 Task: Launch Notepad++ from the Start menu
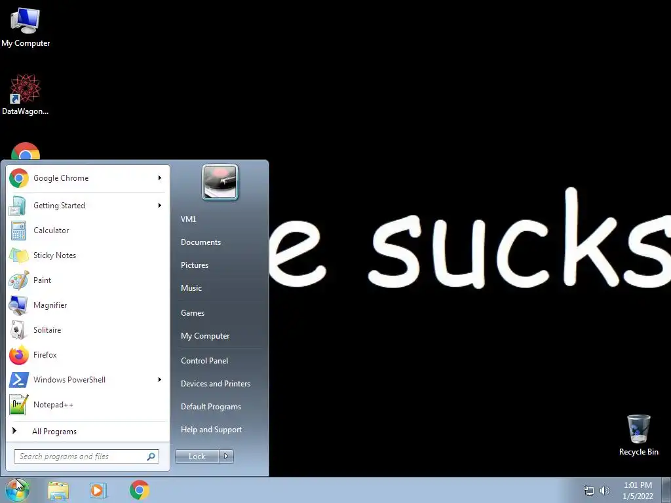click(x=88, y=405)
